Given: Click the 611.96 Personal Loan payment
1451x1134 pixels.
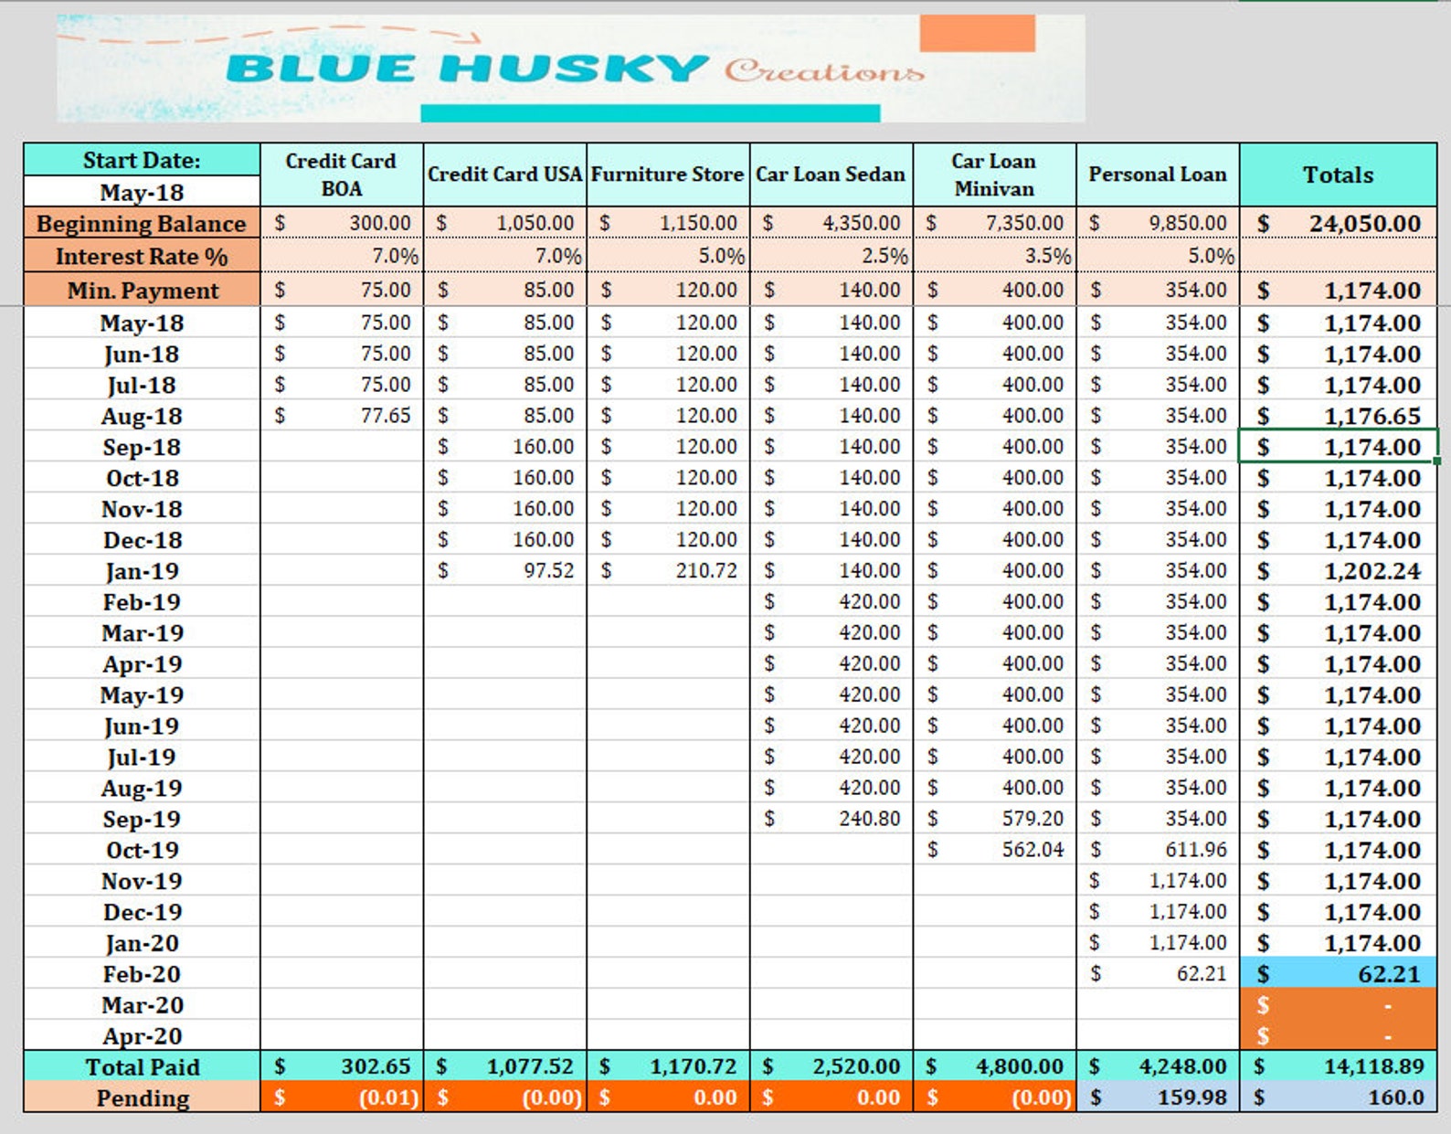Looking at the screenshot, I should click(x=1158, y=850).
